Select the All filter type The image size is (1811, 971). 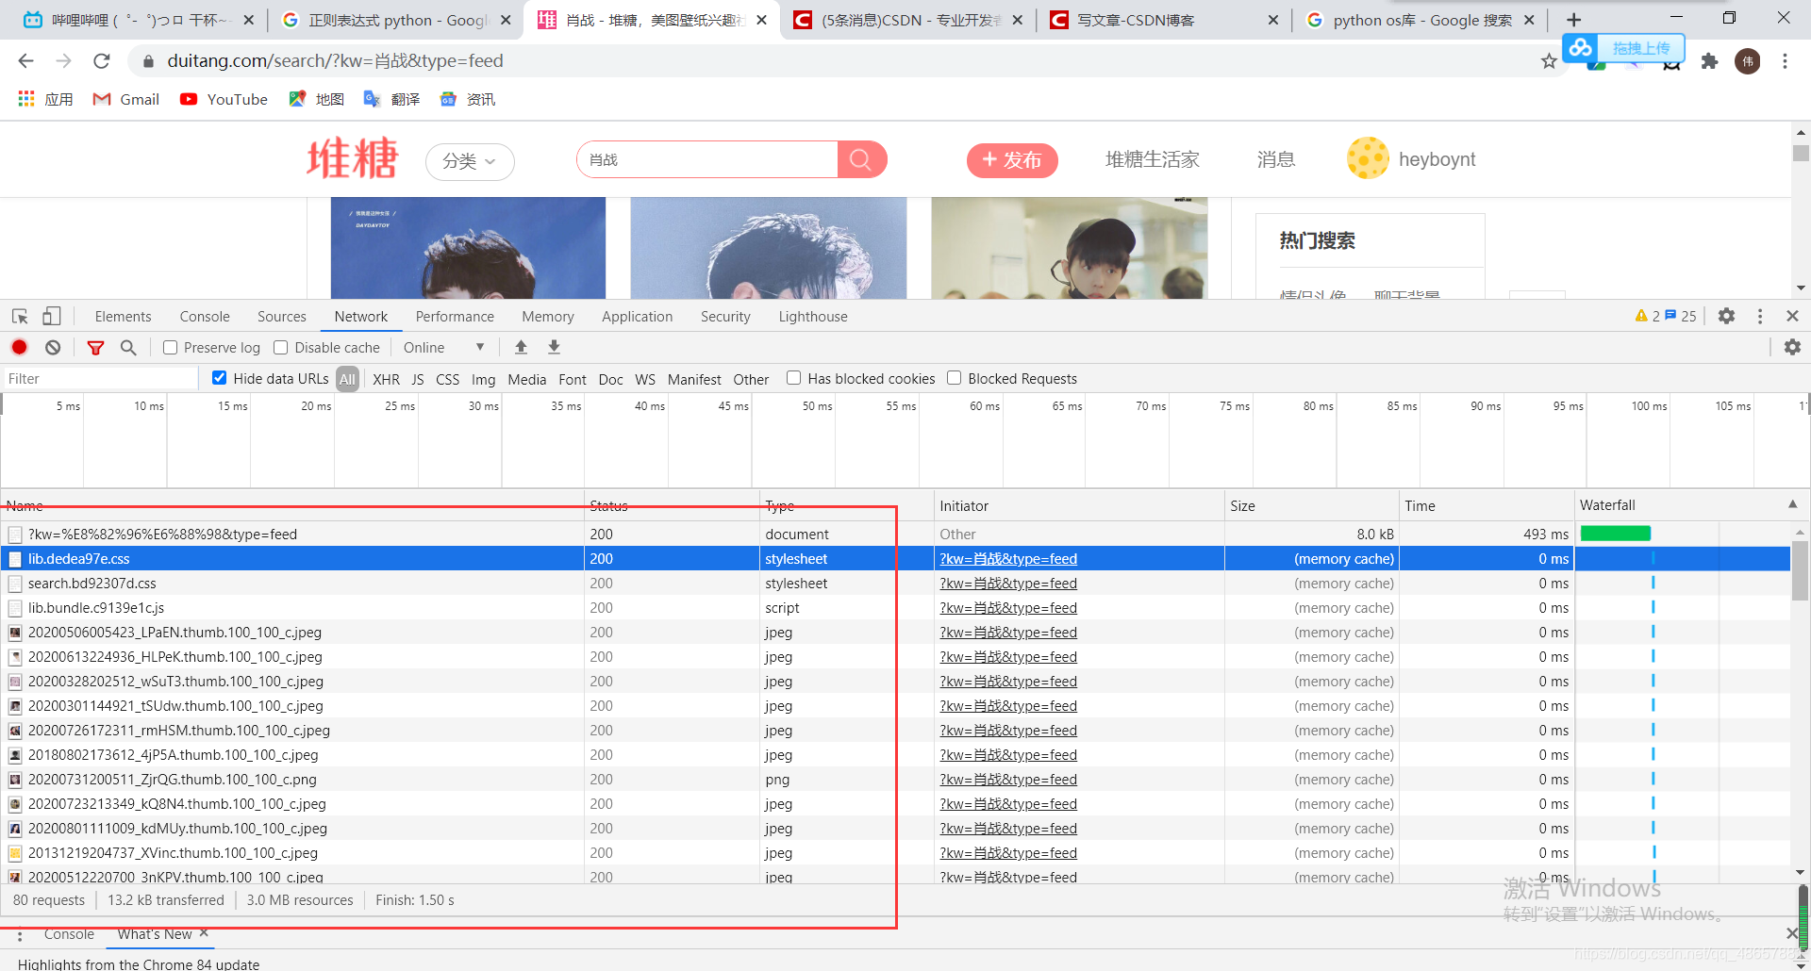point(348,379)
